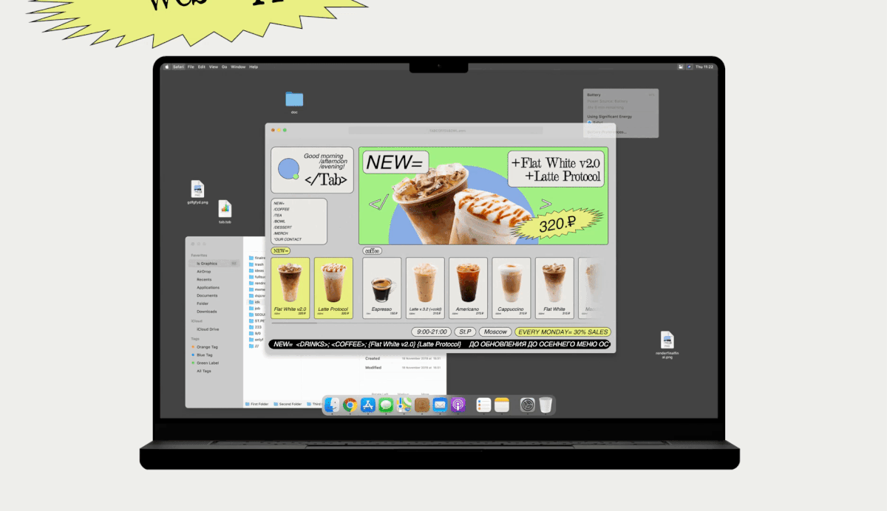Open the Help menu
The height and width of the screenshot is (511, 887).
click(254, 66)
